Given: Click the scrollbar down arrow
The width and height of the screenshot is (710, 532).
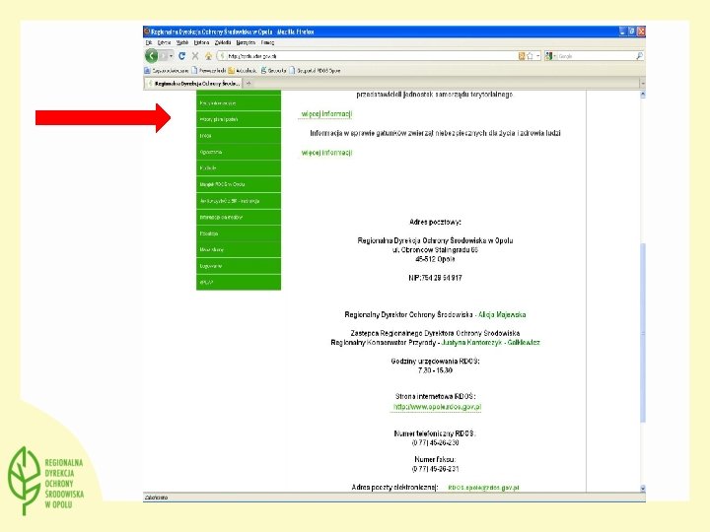Looking at the screenshot, I should (x=643, y=488).
